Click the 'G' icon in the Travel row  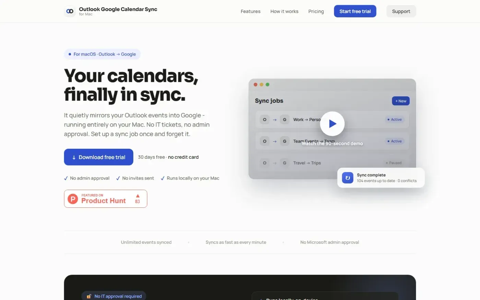(x=285, y=163)
